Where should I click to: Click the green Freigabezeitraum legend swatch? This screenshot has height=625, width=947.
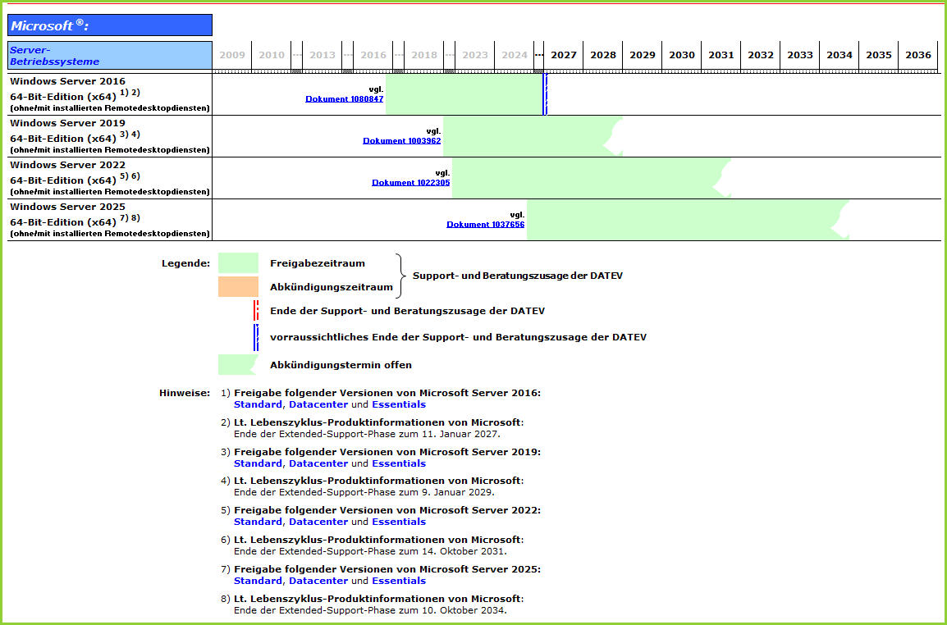point(238,263)
